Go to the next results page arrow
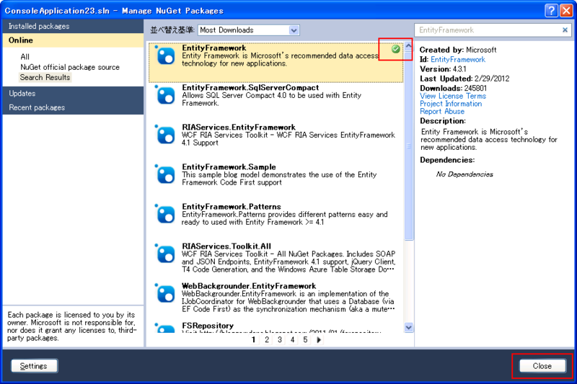577x384 pixels. tap(319, 340)
